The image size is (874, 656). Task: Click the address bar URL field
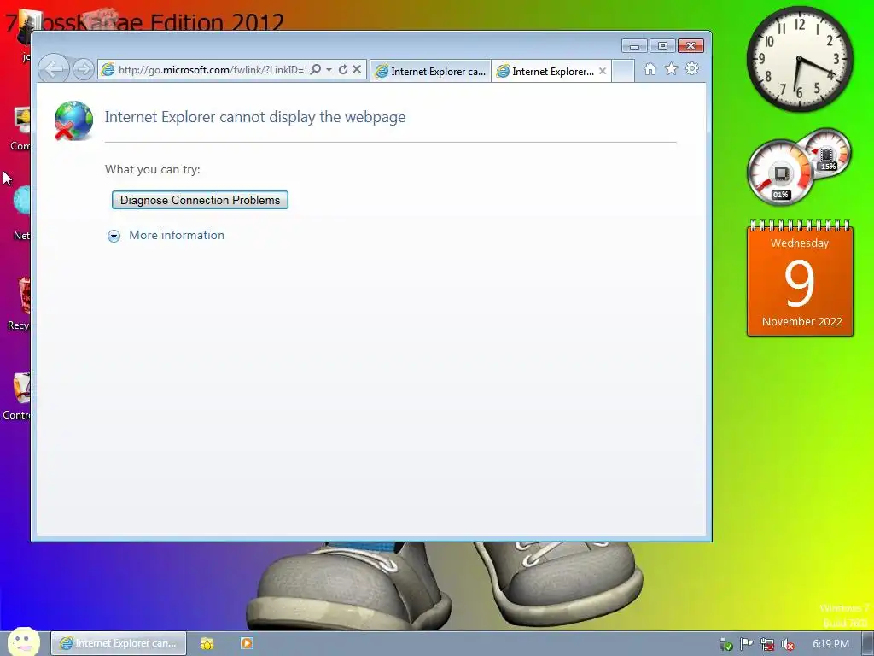tap(211, 70)
